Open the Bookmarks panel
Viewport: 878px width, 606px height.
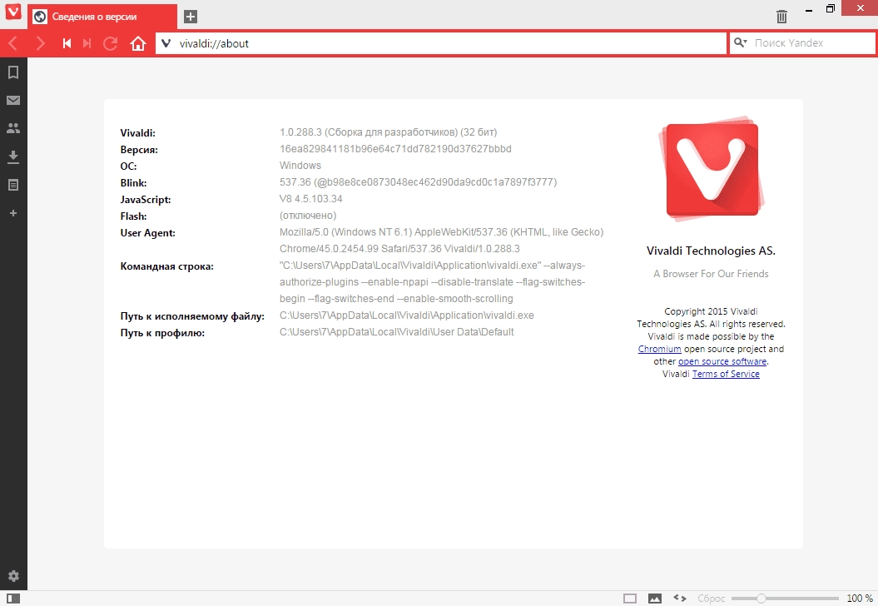click(13, 72)
